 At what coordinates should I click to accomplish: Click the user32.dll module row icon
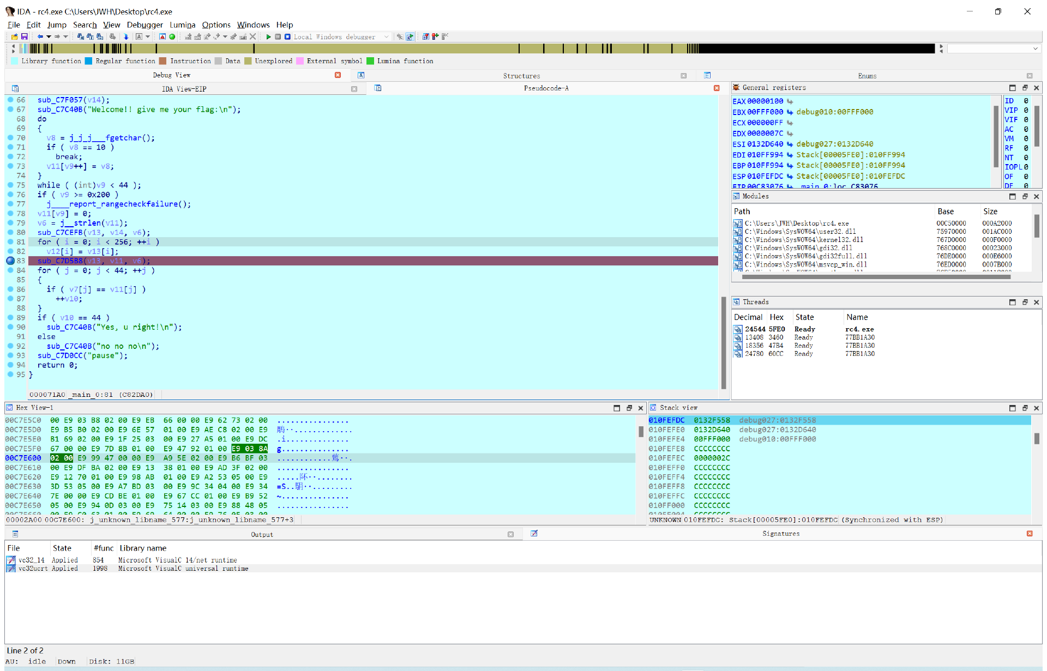click(x=738, y=232)
